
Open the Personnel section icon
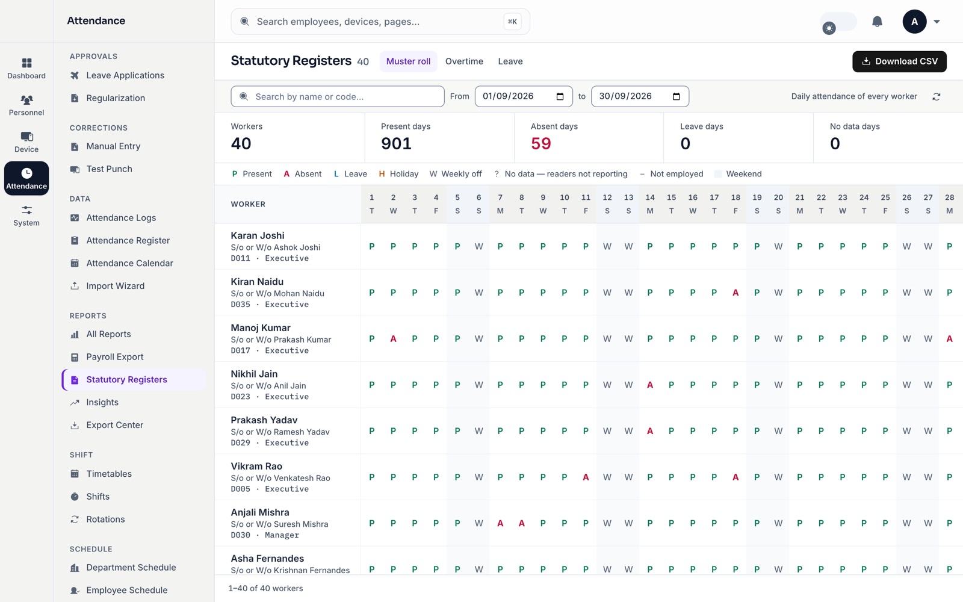(x=26, y=100)
